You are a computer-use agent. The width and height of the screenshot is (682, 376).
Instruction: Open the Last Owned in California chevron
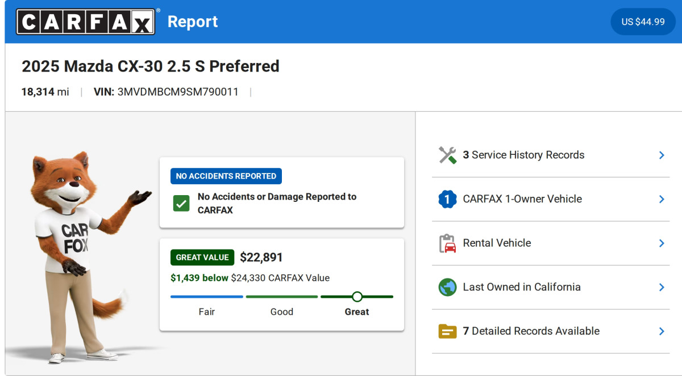click(661, 287)
